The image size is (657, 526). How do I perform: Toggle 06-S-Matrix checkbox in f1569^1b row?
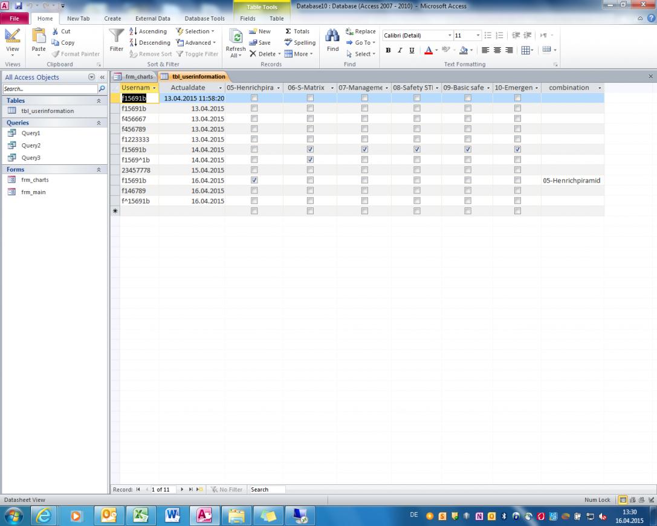pyautogui.click(x=310, y=160)
